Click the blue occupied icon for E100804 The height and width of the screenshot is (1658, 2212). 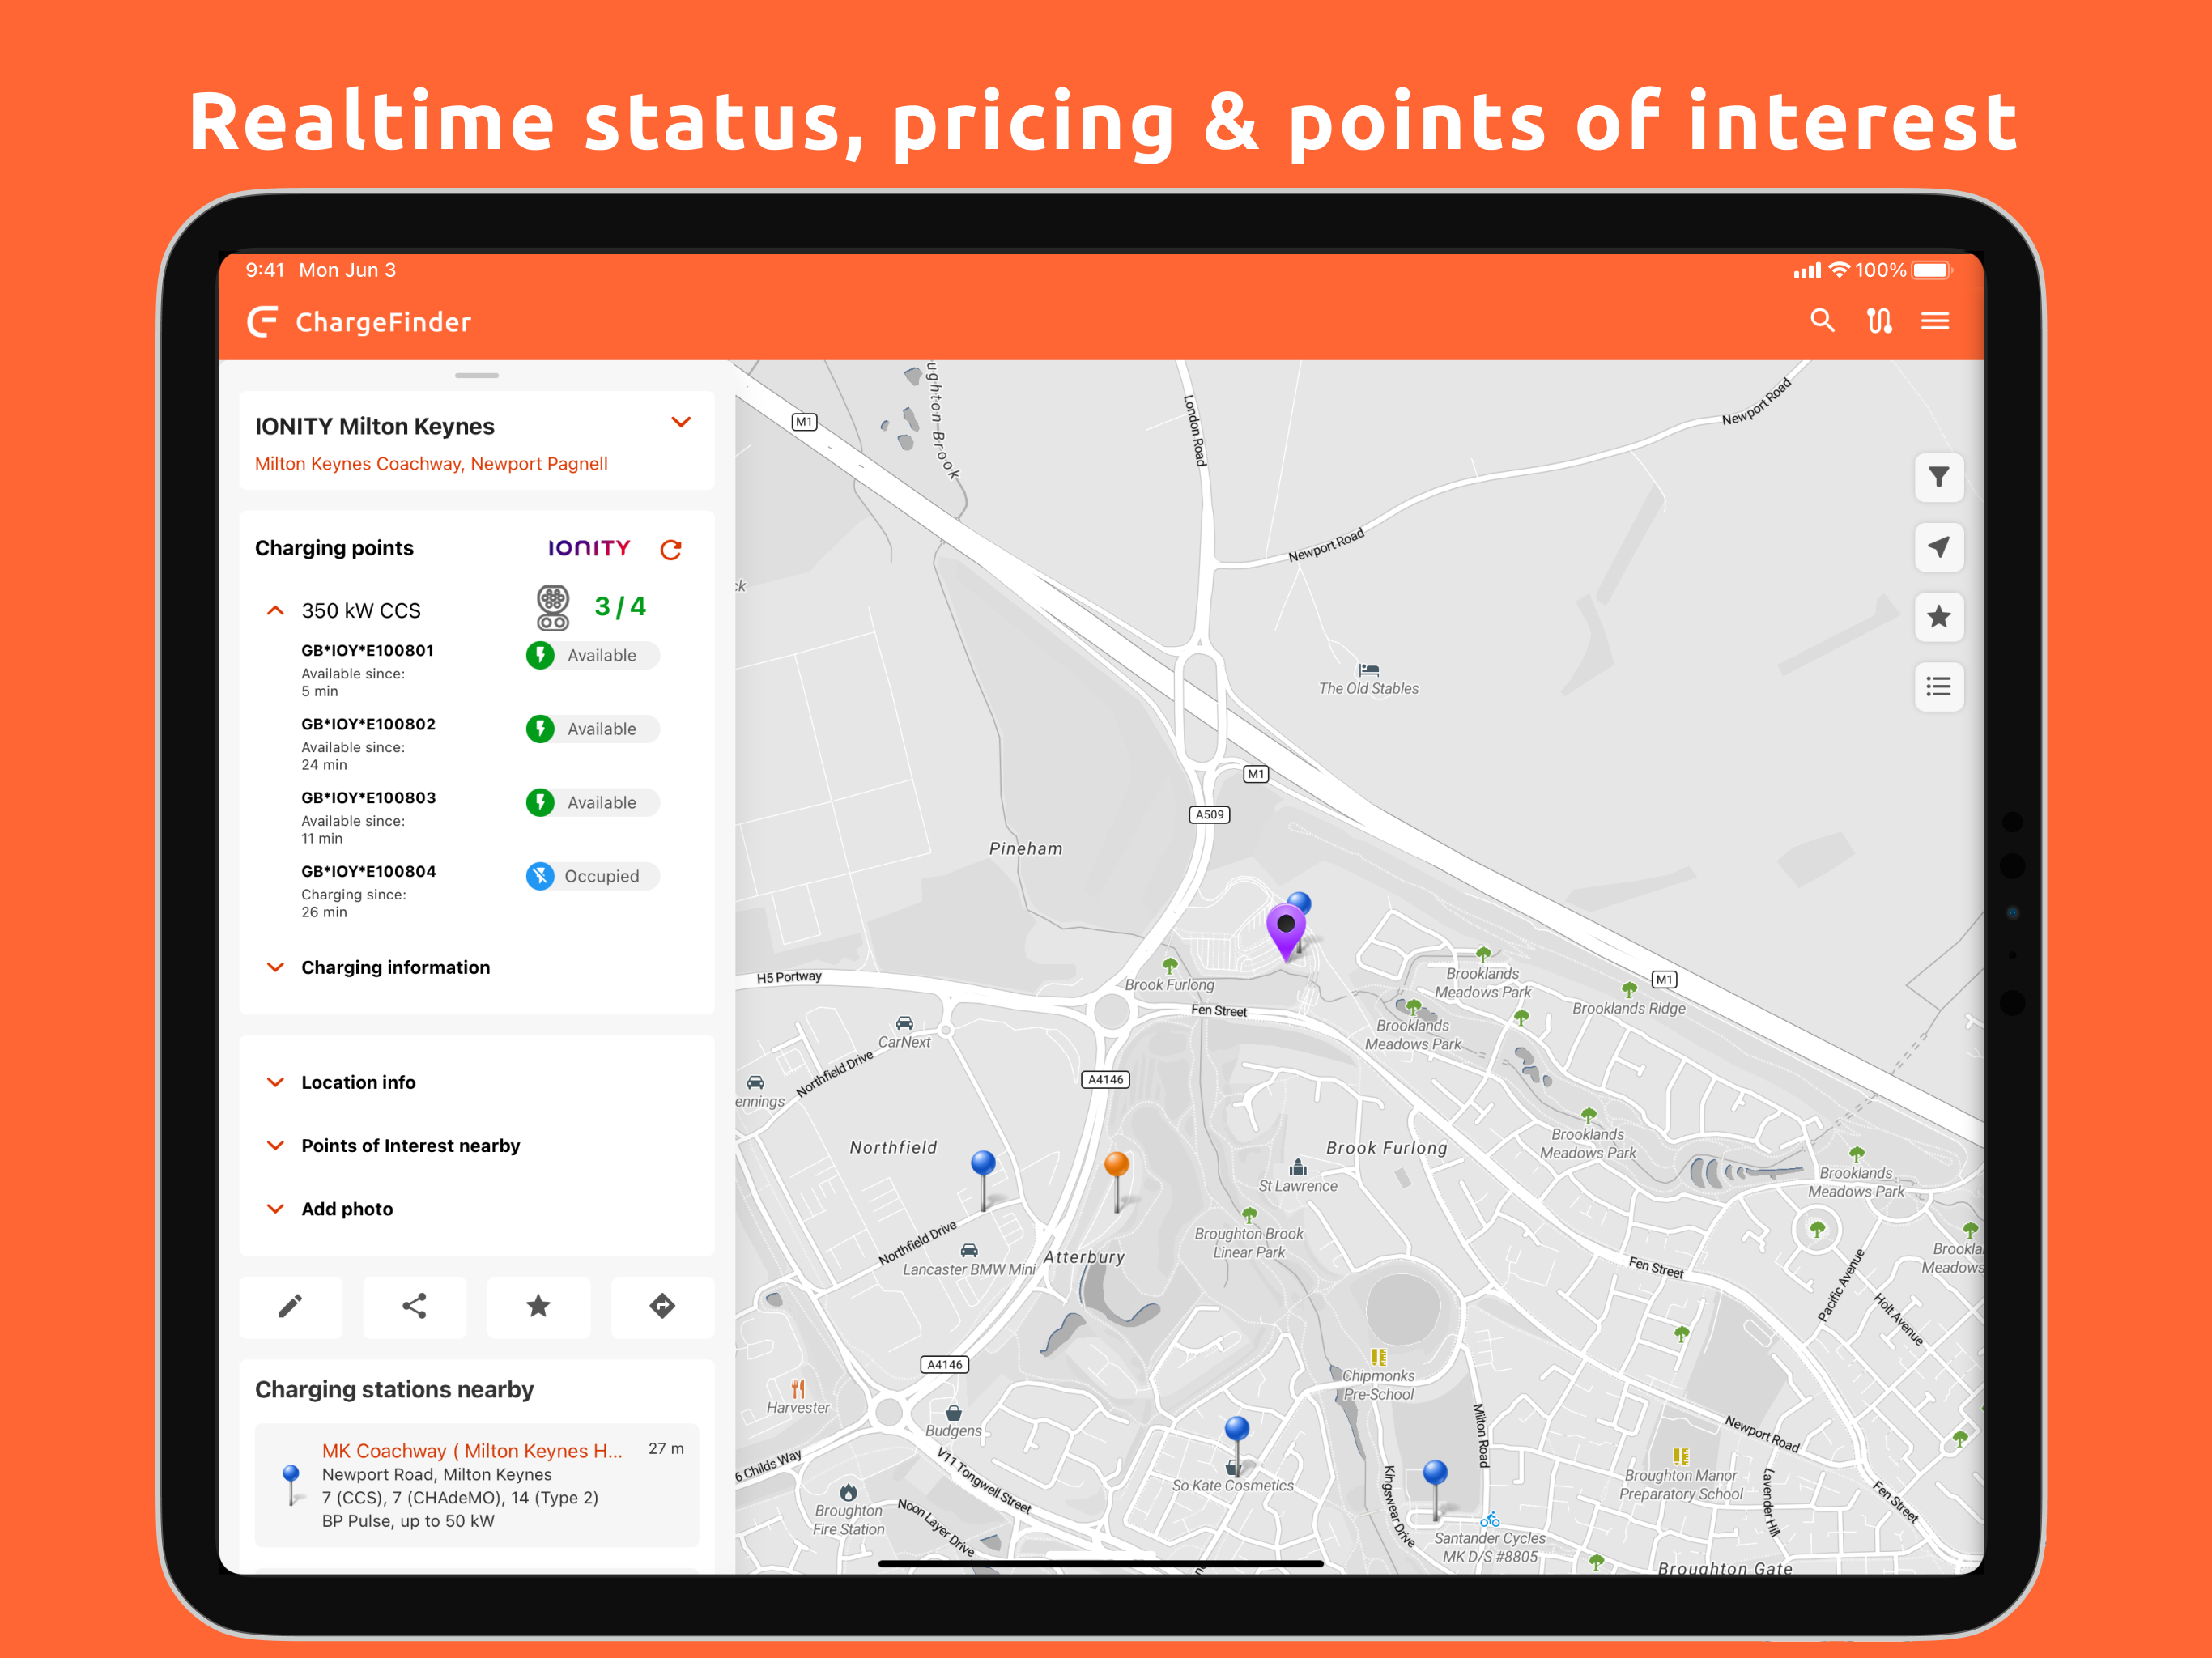click(540, 876)
